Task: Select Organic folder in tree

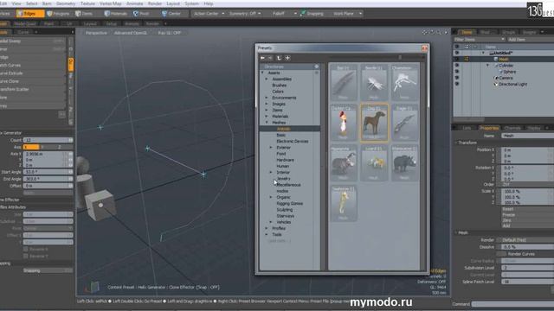Action: 283,197
